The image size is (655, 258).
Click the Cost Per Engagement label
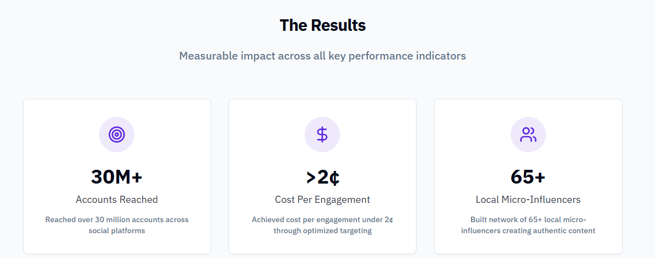(x=322, y=200)
